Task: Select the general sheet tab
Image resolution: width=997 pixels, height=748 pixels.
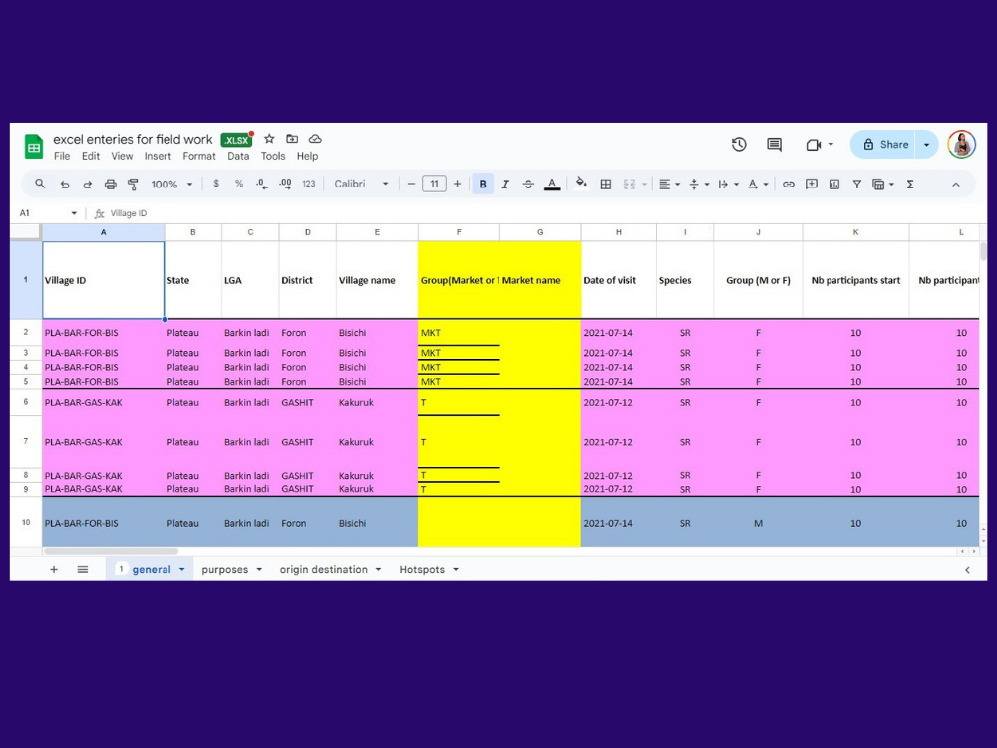Action: [x=151, y=569]
